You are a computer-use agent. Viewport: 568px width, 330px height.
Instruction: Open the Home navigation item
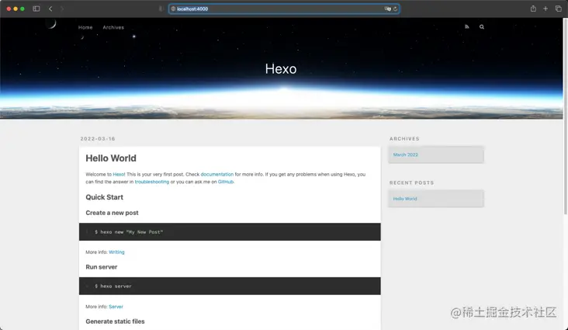(x=85, y=27)
